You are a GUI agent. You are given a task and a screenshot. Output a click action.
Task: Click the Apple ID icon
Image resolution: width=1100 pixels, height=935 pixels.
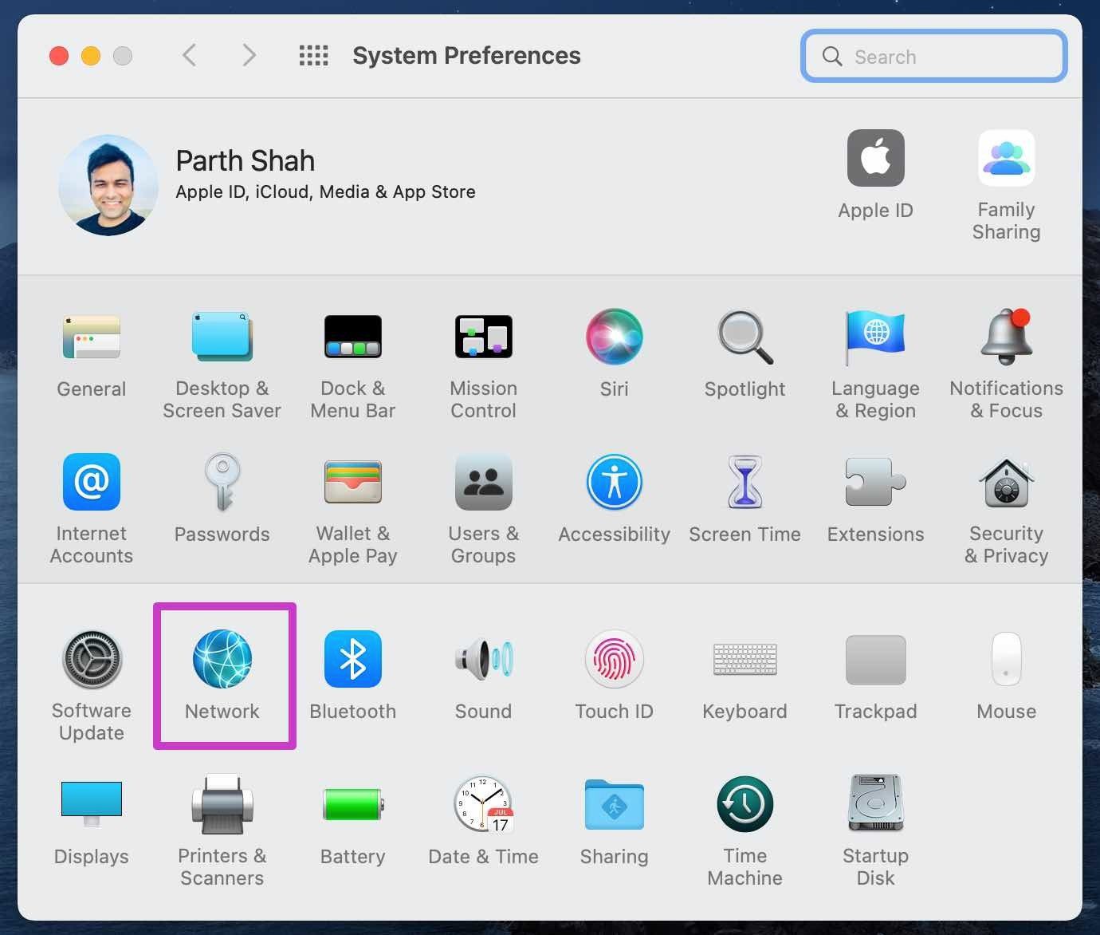coord(876,158)
